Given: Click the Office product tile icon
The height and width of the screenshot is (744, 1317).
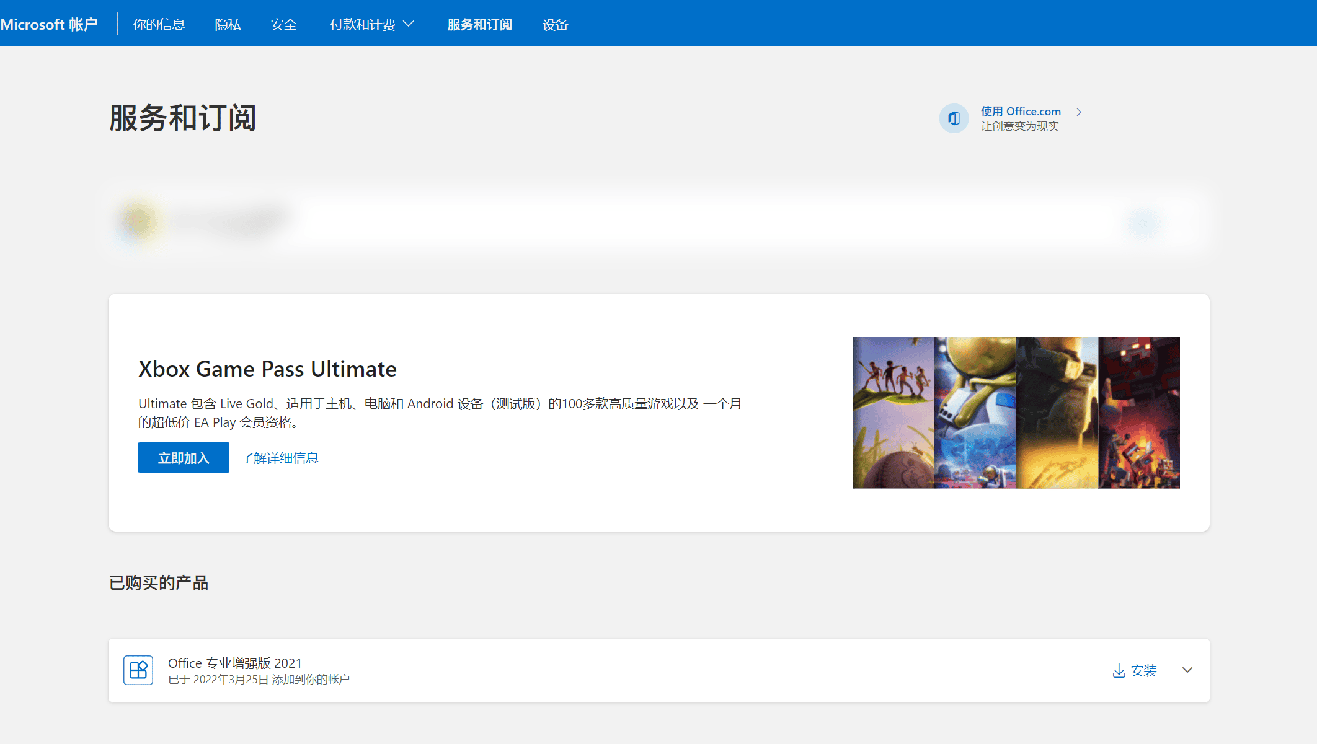Looking at the screenshot, I should coord(138,670).
